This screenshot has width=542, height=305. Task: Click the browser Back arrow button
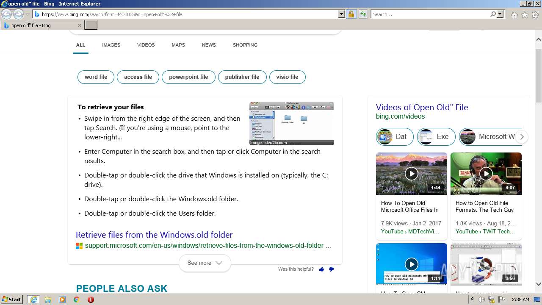(6, 14)
